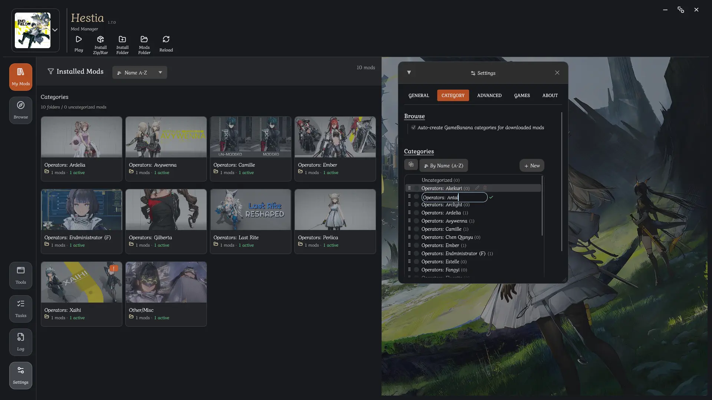Click drag handle for Operators: Ardelia row

click(x=409, y=213)
